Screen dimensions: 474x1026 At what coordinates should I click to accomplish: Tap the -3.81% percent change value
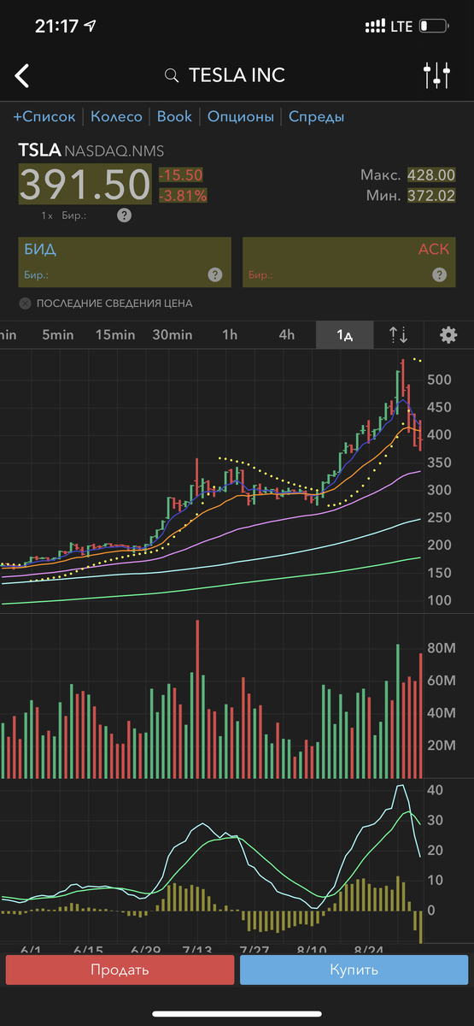(x=183, y=196)
